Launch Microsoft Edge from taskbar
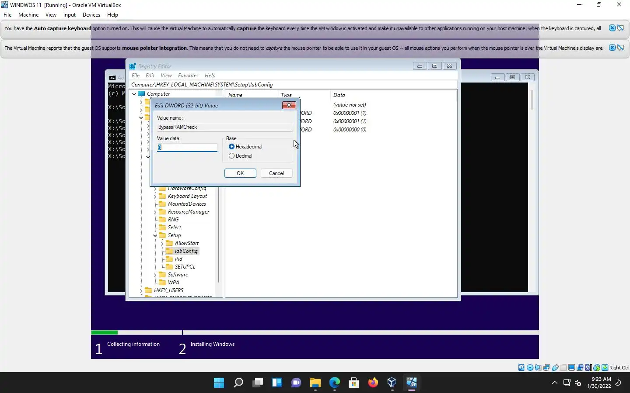630x393 pixels. coord(335,383)
